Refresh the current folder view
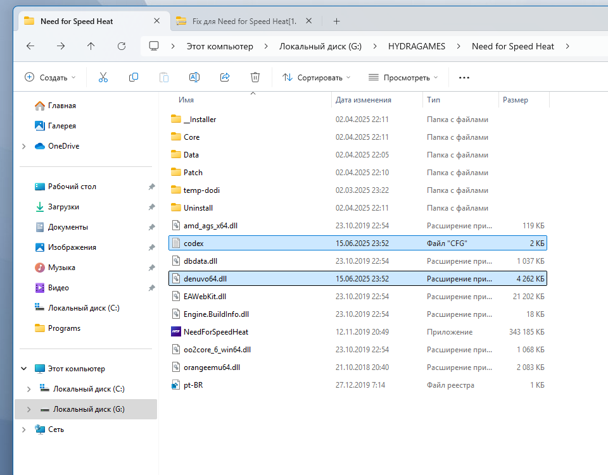This screenshot has width=608, height=475. click(x=122, y=46)
